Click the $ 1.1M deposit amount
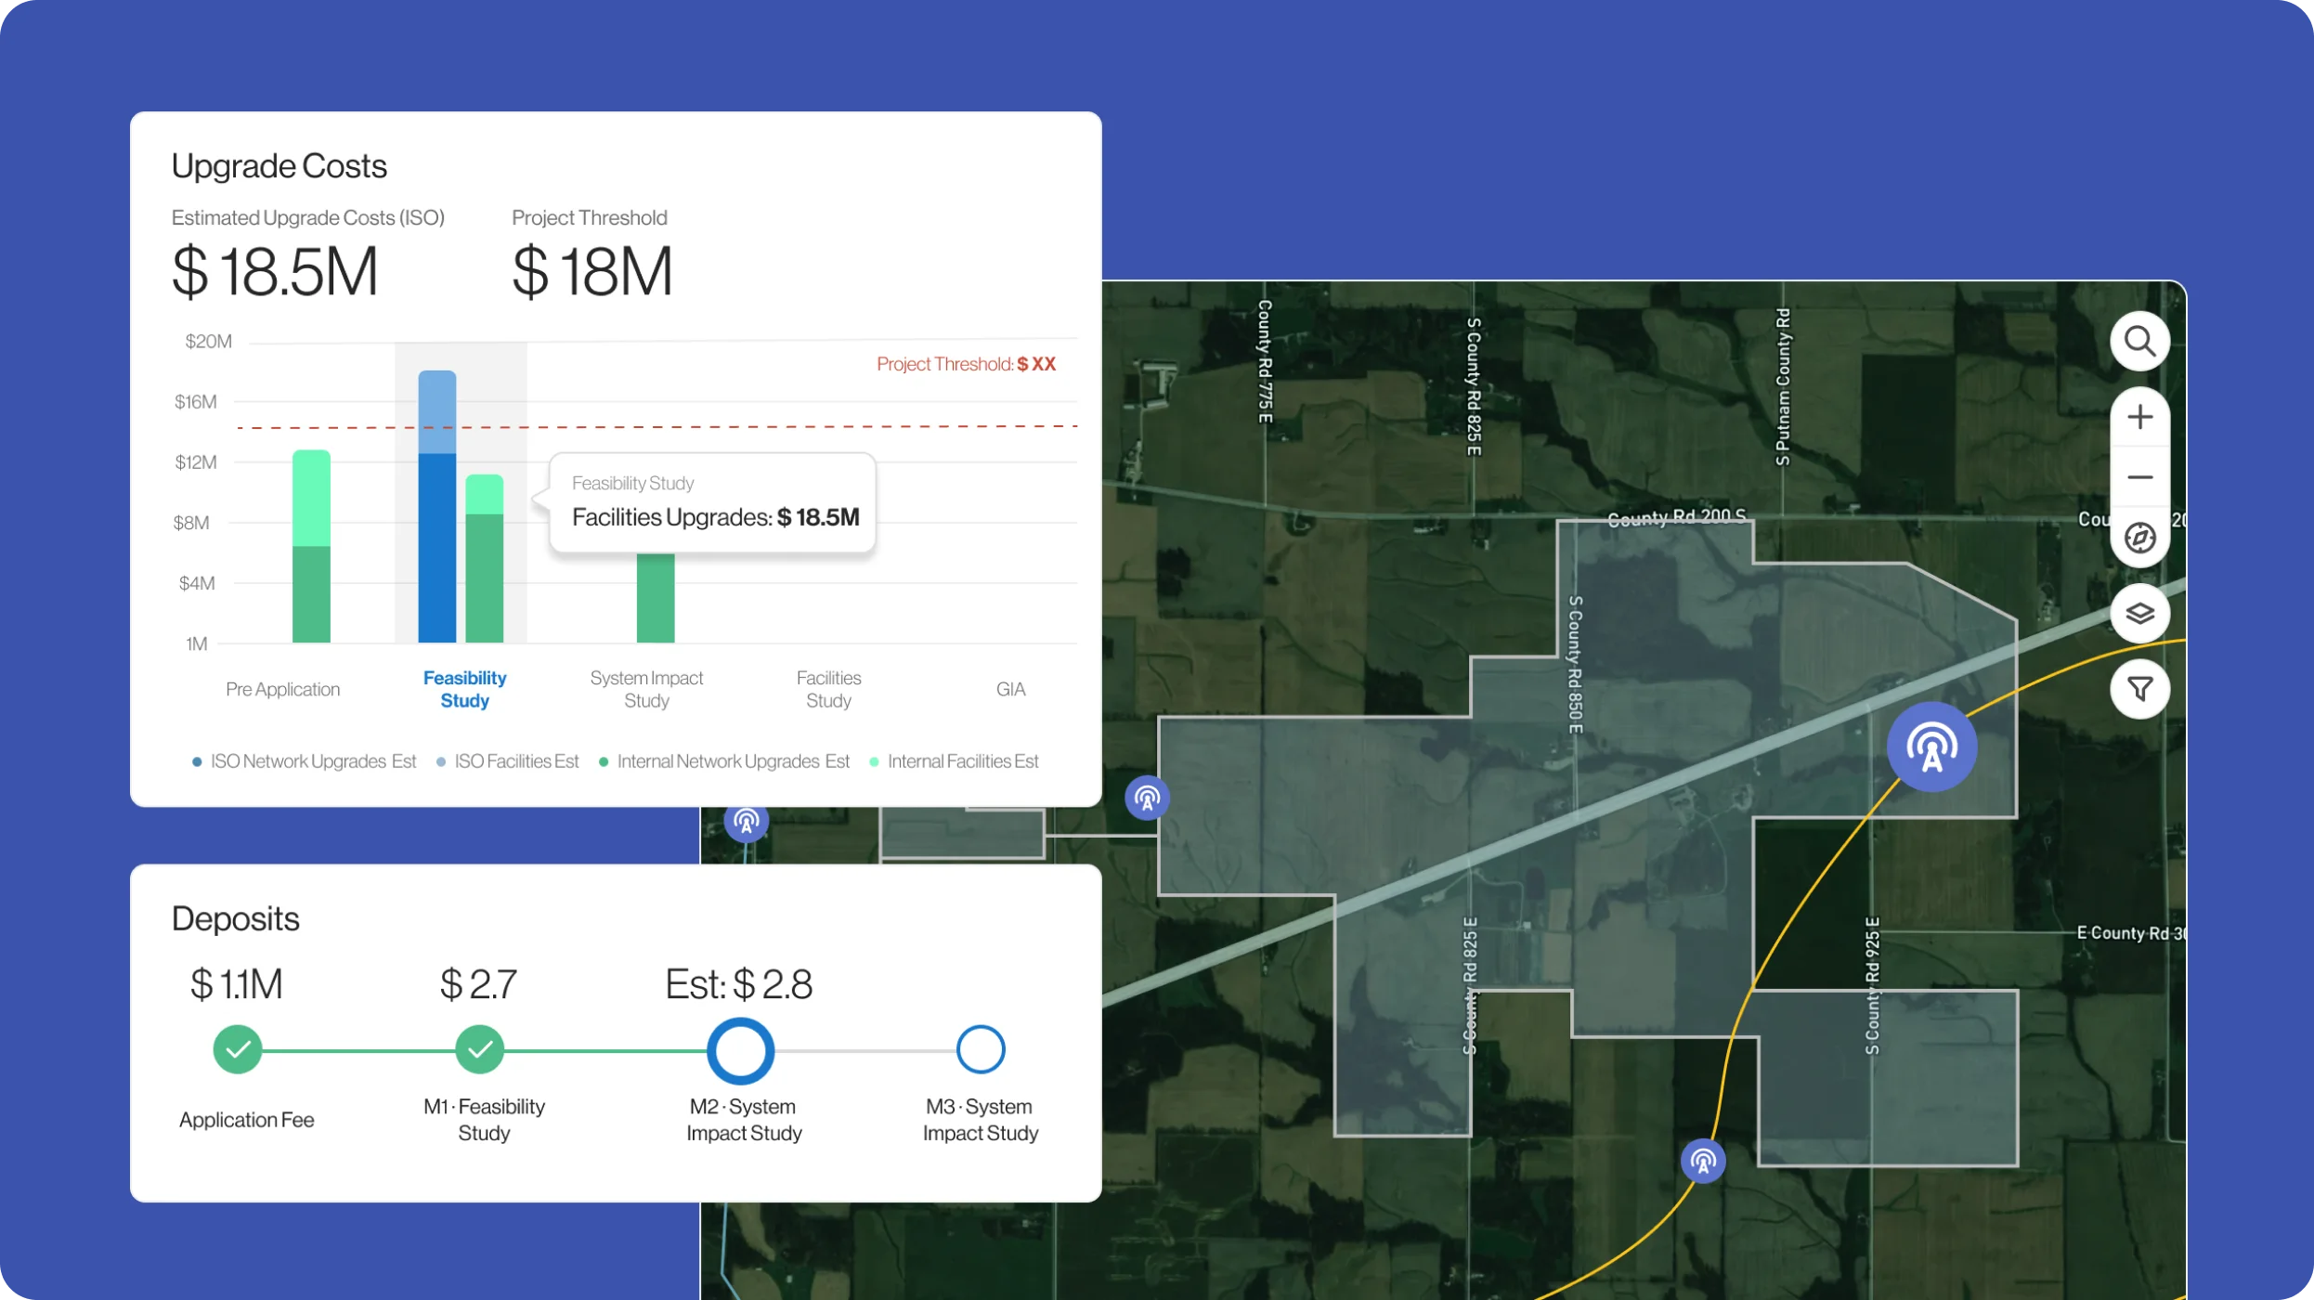Viewport: 2314px width, 1300px height. pyautogui.click(x=236, y=984)
